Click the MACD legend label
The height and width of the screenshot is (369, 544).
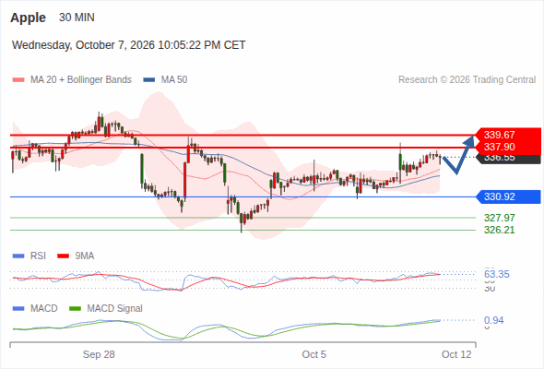click(x=44, y=309)
